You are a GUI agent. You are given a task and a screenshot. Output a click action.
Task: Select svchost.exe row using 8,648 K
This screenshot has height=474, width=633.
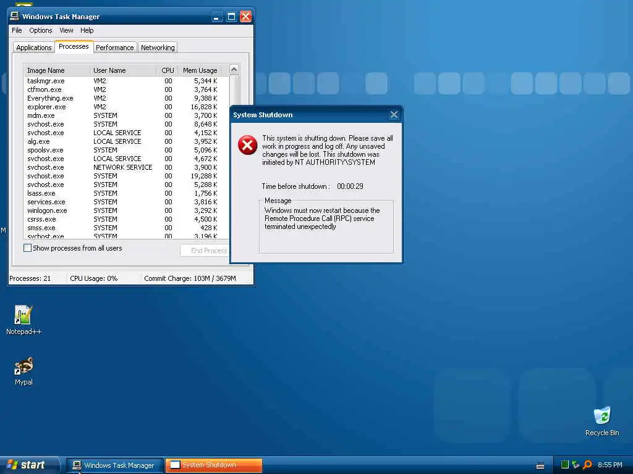pyautogui.click(x=126, y=124)
